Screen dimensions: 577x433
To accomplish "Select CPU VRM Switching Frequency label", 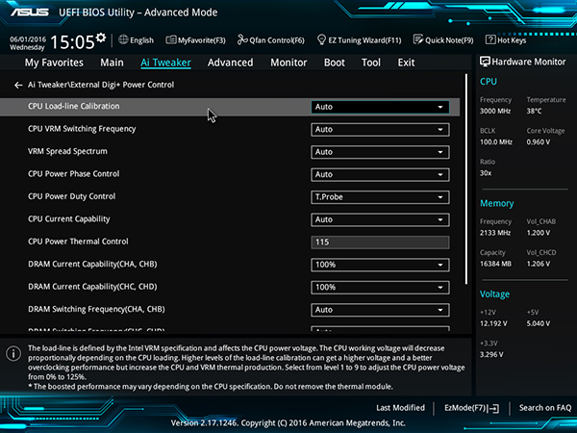I will pos(82,129).
